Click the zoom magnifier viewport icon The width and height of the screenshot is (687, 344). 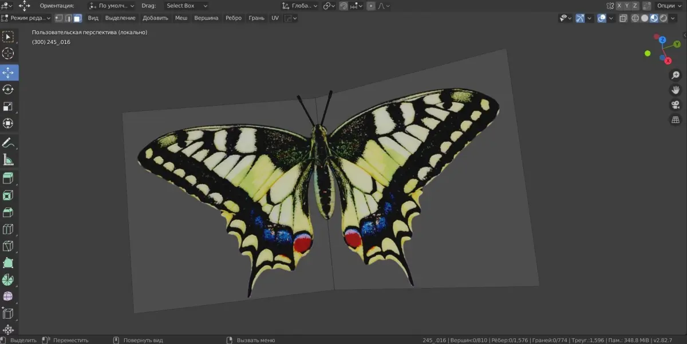click(676, 75)
